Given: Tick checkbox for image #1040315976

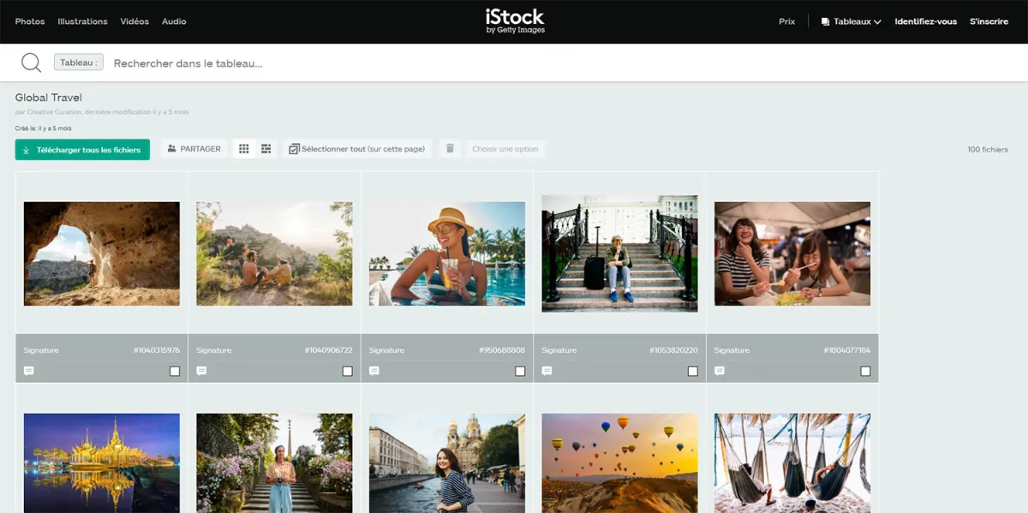Looking at the screenshot, I should 175,371.
